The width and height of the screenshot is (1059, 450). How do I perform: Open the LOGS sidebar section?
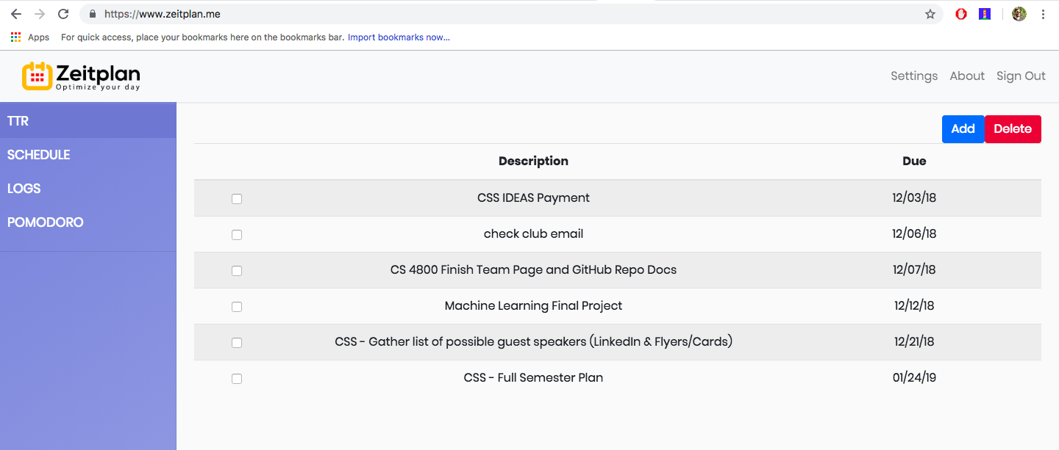[x=88, y=189]
